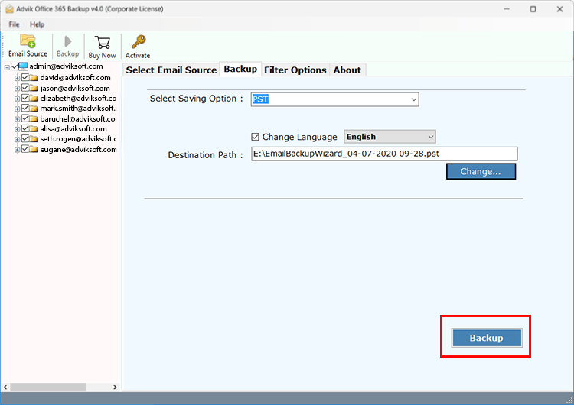
Task: Select the admin@adviksoft.com computer icon
Action: pyautogui.click(x=24, y=66)
